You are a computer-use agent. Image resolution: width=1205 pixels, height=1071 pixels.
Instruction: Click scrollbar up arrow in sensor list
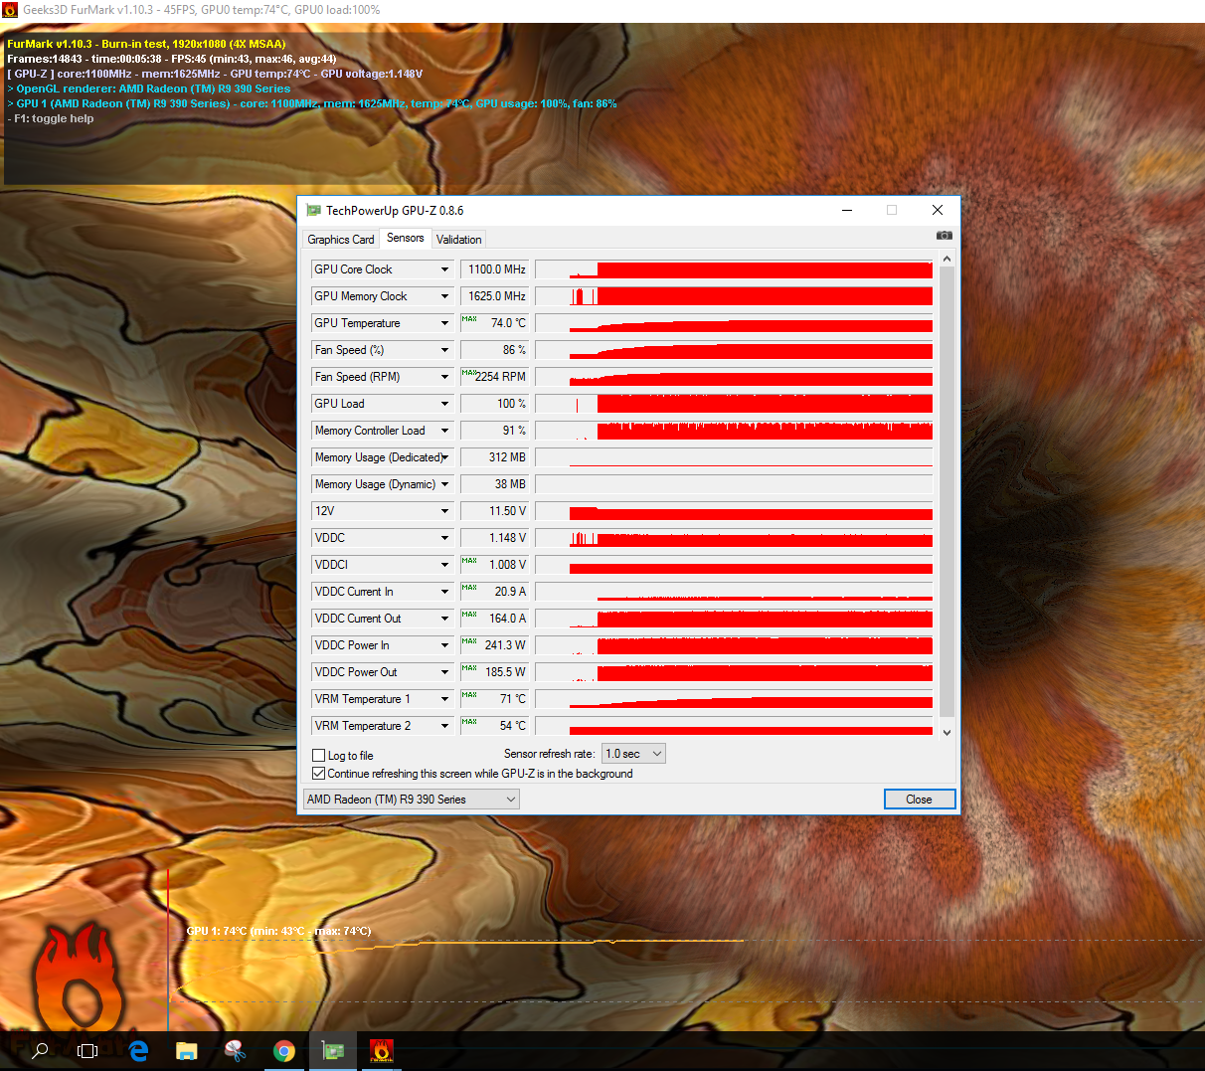point(947,260)
